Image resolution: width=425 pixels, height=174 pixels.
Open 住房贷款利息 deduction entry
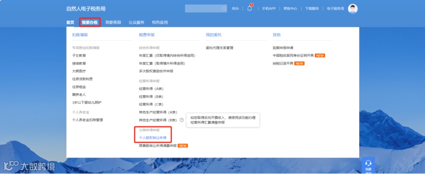tap(82, 79)
